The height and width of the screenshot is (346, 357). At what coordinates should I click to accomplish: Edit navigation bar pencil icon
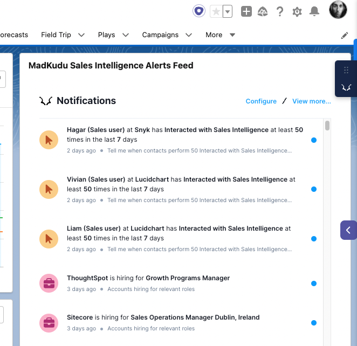(345, 36)
